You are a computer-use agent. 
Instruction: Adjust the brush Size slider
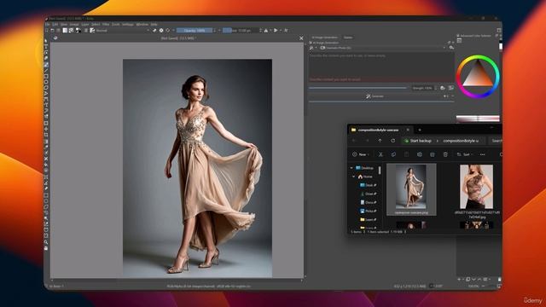coord(241,31)
